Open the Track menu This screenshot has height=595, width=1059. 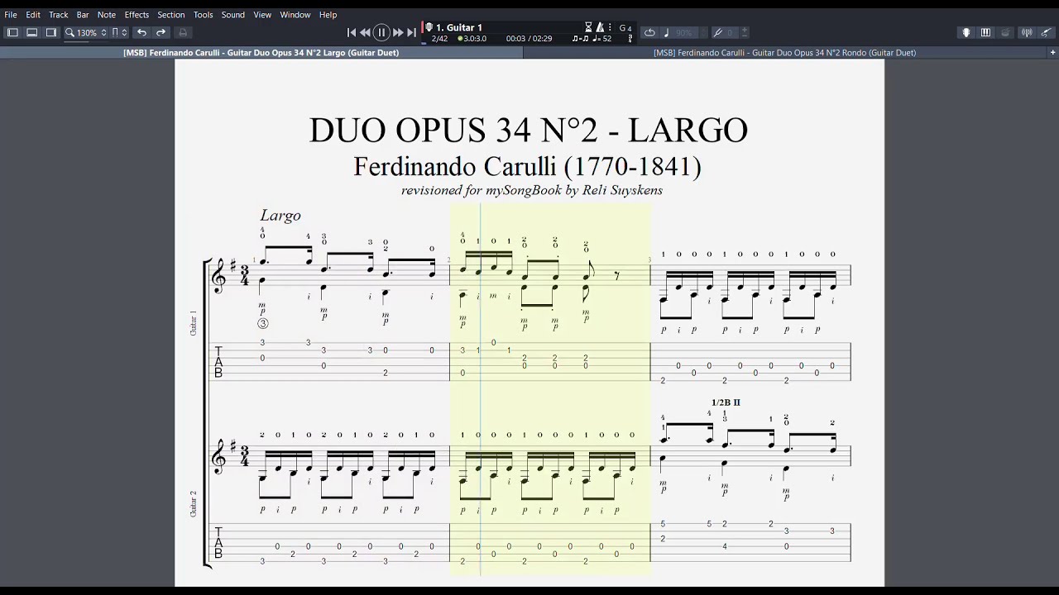59,15
